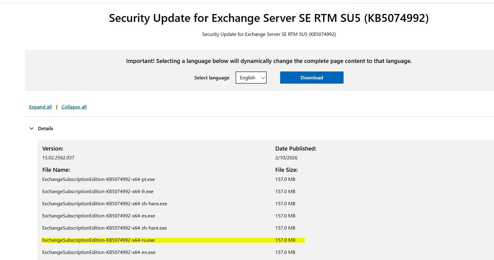Select version number 15.02.2562.037
Screen dimensions: 494x260
point(58,158)
